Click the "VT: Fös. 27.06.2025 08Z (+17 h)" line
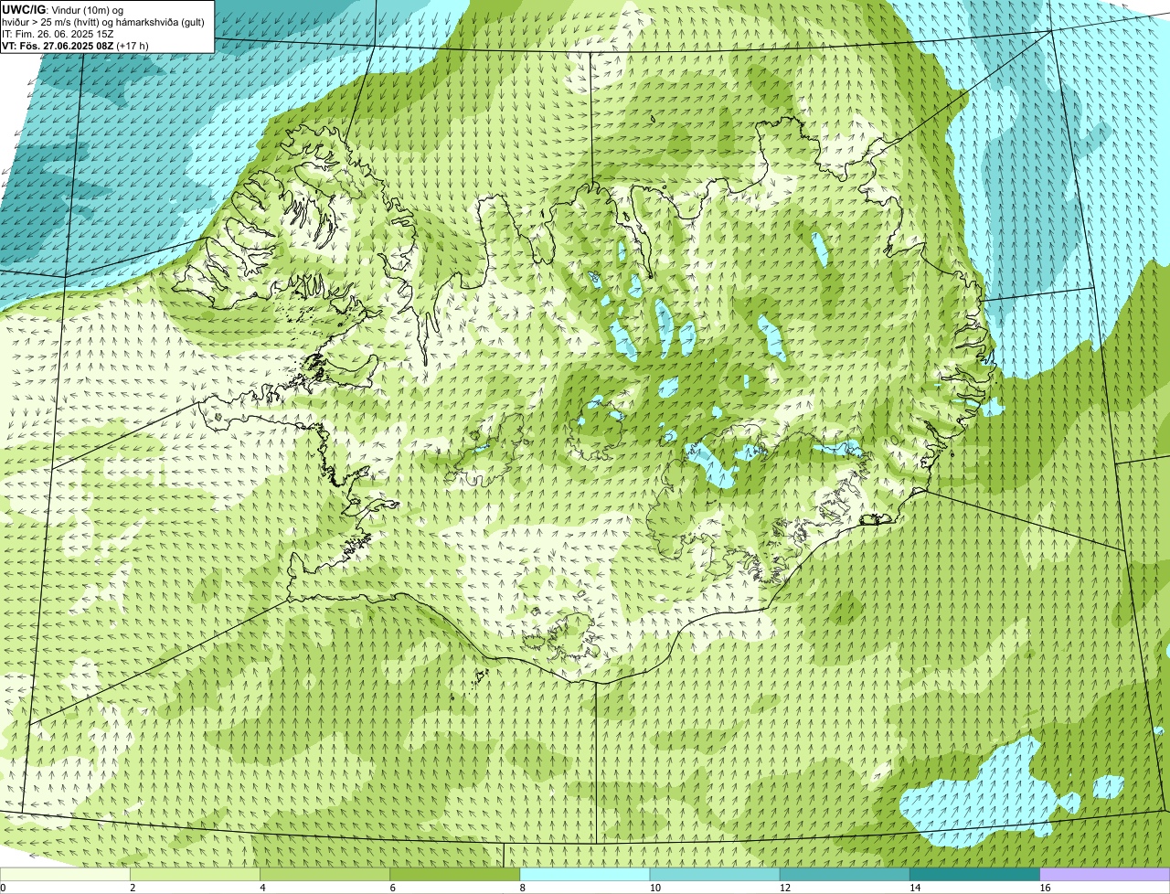 76,45
